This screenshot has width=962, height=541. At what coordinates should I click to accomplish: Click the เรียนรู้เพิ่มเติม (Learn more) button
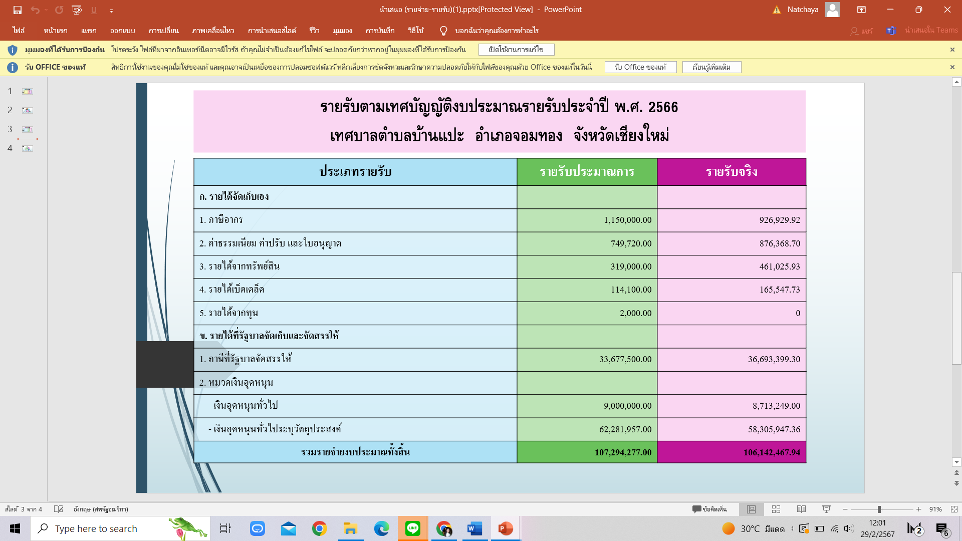coord(711,67)
